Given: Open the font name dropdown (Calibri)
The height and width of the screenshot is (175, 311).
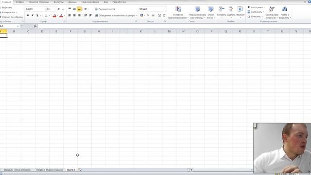Looking at the screenshot, I should (x=45, y=9).
